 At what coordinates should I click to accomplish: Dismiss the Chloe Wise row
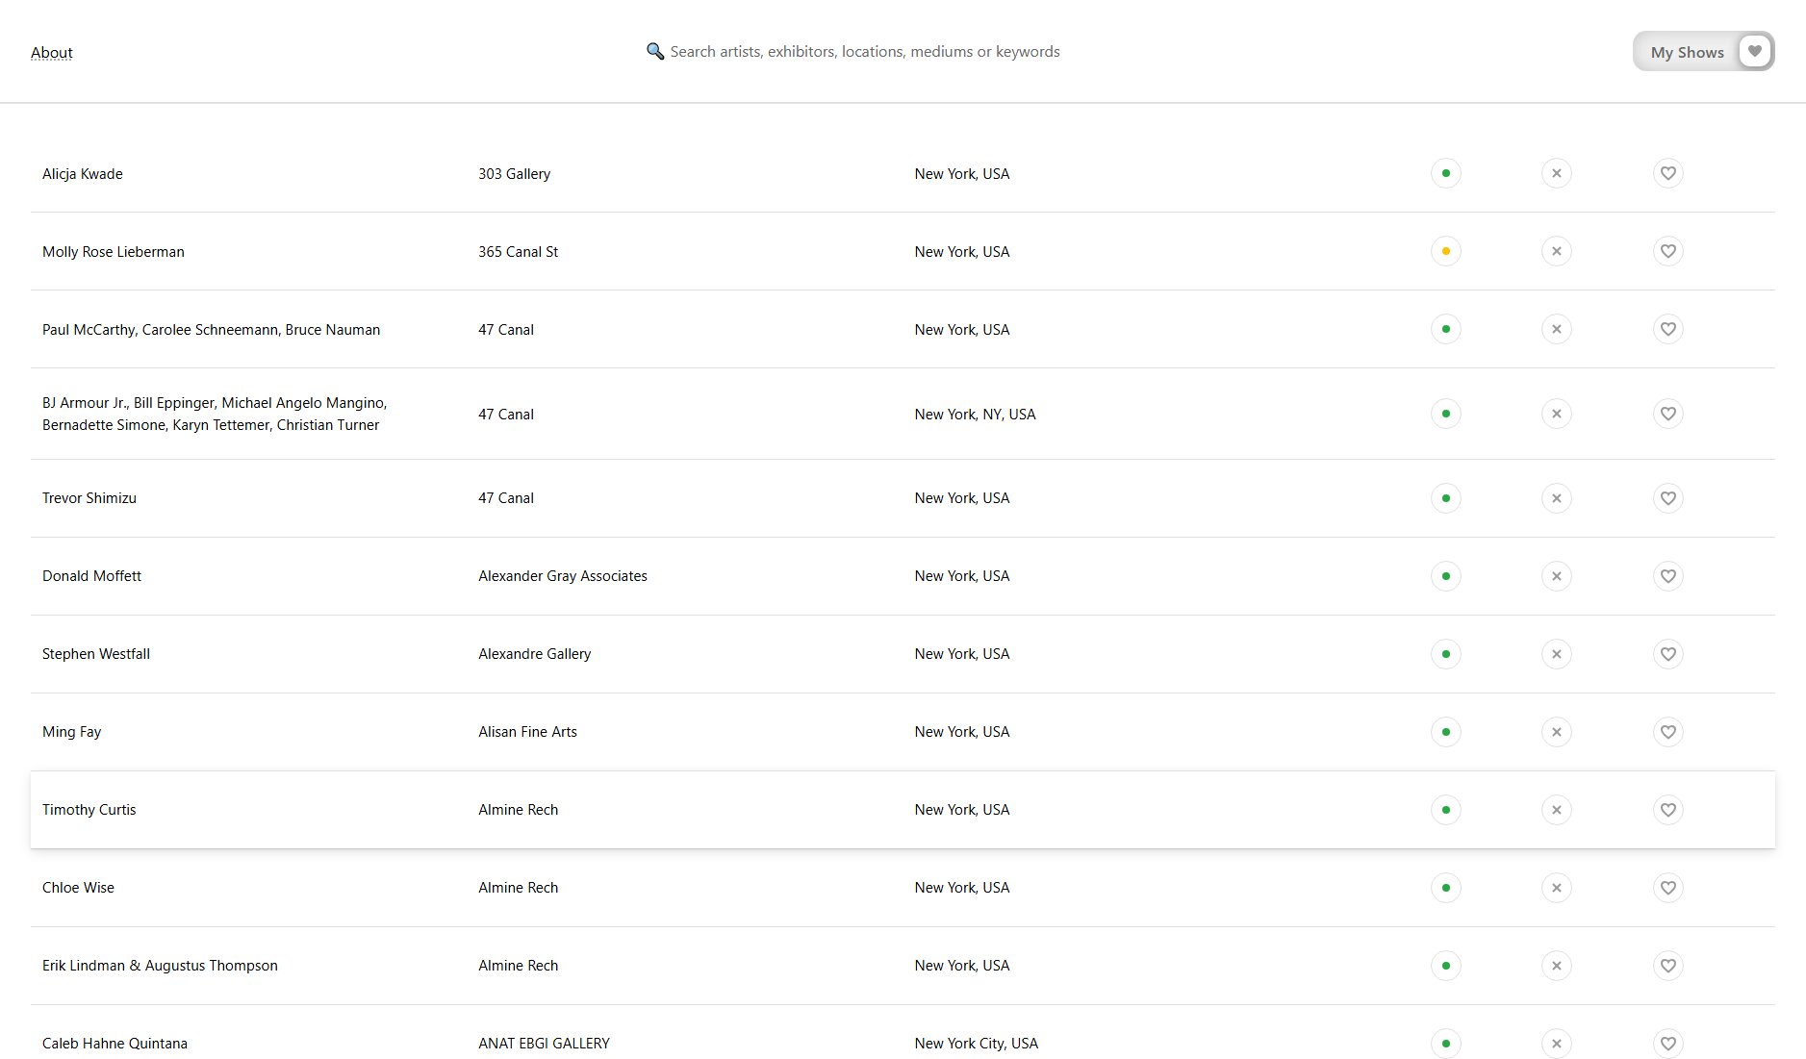click(1557, 888)
